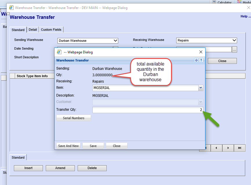The height and width of the screenshot is (185, 251).
Task: Go to next record page arrow
Action: (228, 148)
